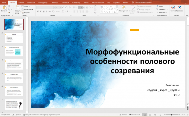
Task: Expand the Выделить select dropdown
Action: (x=162, y=12)
